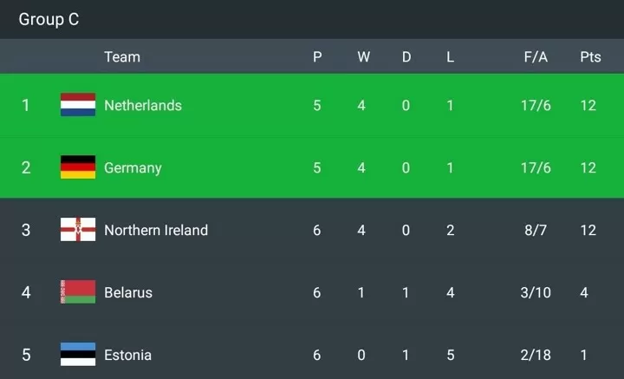
Task: Select the Estonia team entry
Action: tap(127, 355)
